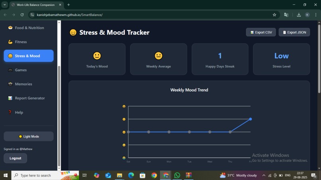Export data as CSV

pyautogui.click(x=261, y=32)
